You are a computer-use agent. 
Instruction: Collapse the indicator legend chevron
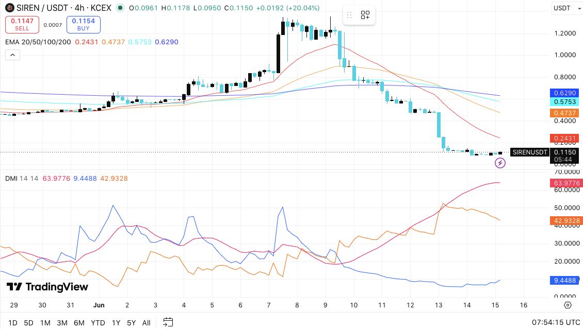click(13, 55)
